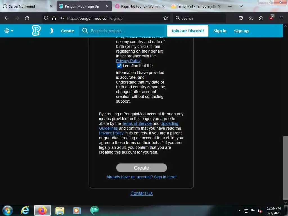Open Windows Start orb
Screen dimensions: 288x216
pyautogui.click(x=8, y=210)
